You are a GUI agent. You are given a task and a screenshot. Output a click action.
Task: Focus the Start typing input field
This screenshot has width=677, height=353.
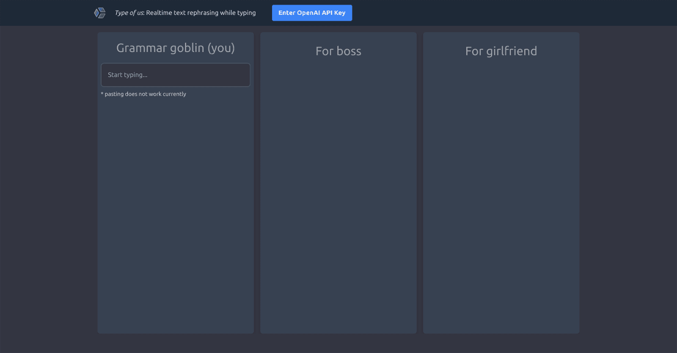click(x=175, y=75)
